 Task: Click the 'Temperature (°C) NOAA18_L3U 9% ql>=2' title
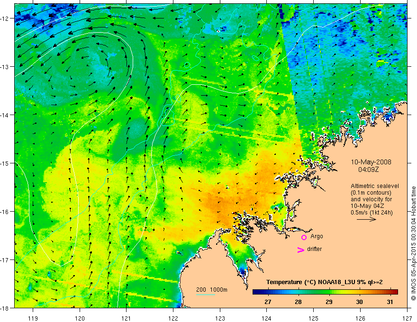click(325, 282)
